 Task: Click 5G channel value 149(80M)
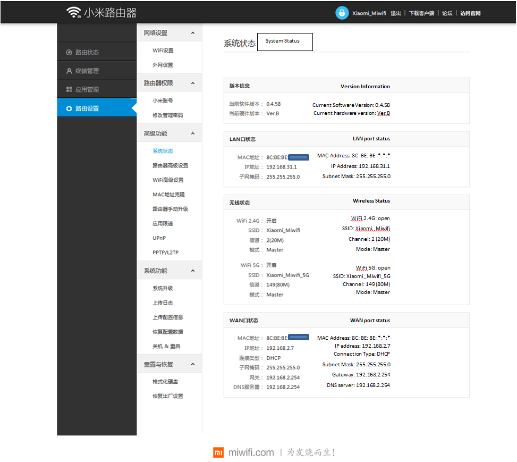[278, 285]
